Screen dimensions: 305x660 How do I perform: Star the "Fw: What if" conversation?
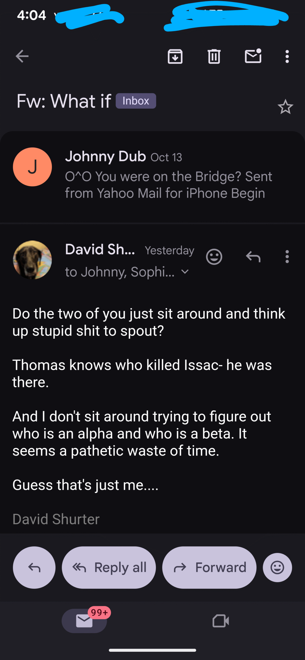285,107
